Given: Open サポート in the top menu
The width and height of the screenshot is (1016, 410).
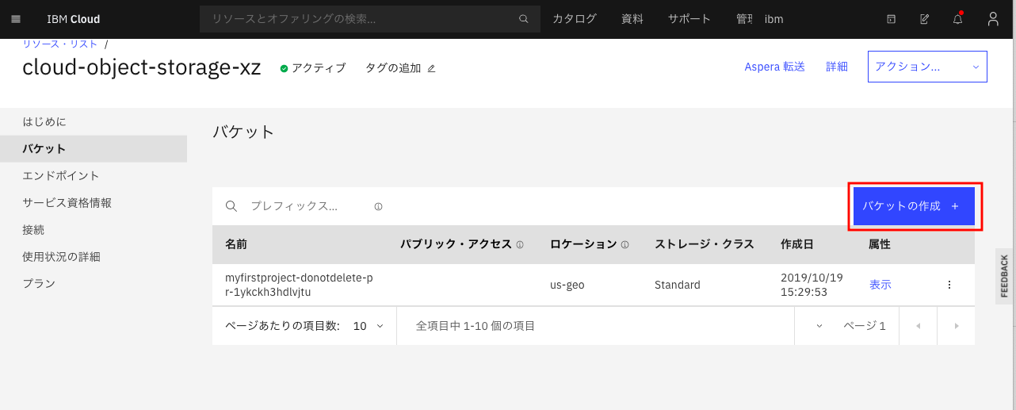Looking at the screenshot, I should point(689,19).
